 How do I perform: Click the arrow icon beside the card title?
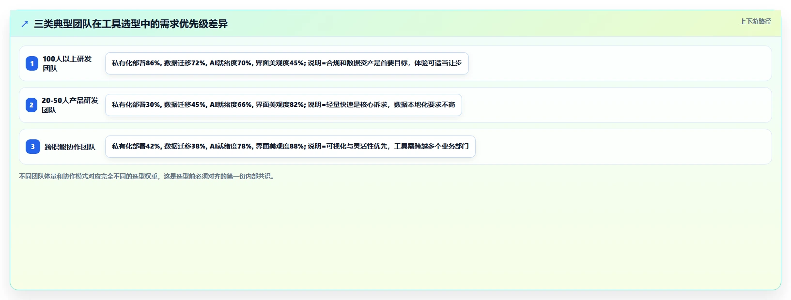click(x=25, y=24)
